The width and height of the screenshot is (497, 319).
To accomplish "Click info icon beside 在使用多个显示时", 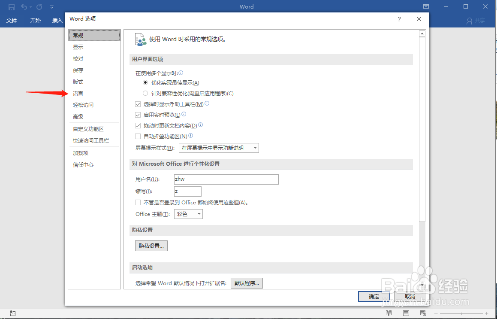I will (x=181, y=73).
